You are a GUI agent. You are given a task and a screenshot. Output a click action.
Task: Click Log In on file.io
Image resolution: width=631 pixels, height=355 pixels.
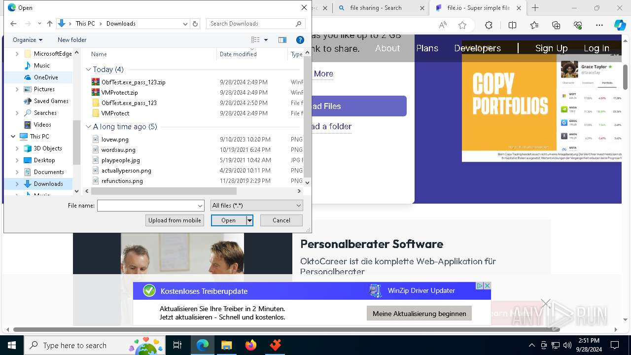pos(596,48)
